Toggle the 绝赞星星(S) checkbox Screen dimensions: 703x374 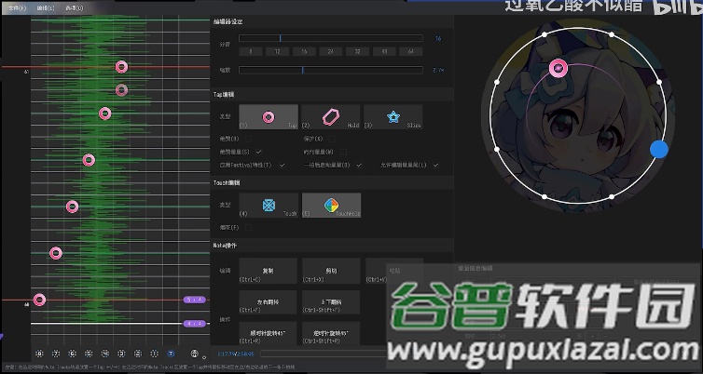(x=258, y=151)
